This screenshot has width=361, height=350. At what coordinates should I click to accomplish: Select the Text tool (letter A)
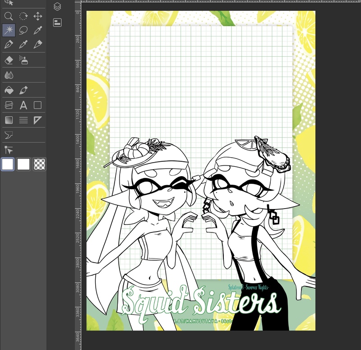coord(23,105)
